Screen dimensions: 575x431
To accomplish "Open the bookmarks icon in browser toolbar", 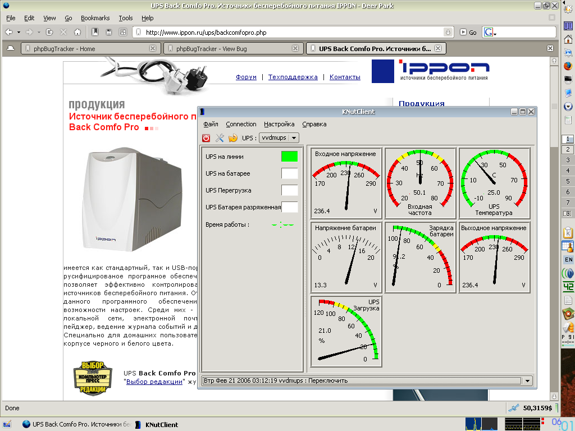I will 94,32.
